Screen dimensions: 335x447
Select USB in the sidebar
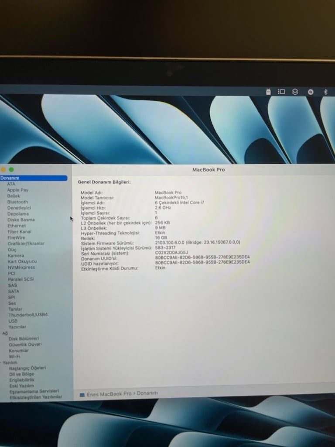[x=13, y=321]
